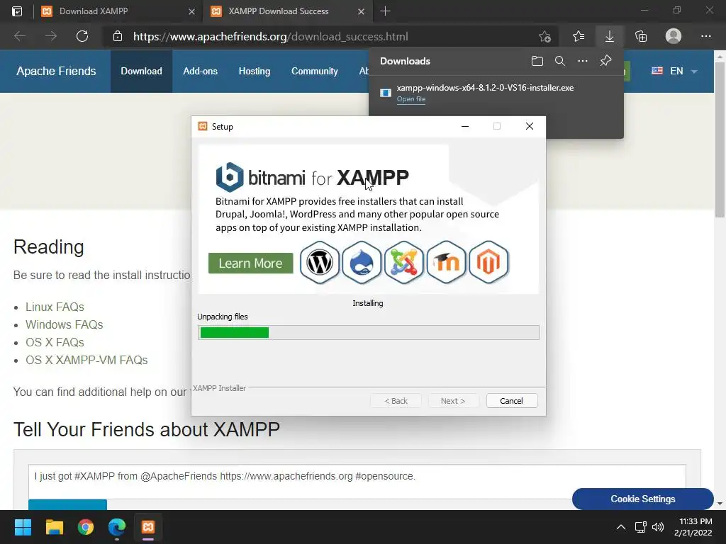Close the Download XAMPP tab
This screenshot has width=726, height=544.
click(191, 11)
